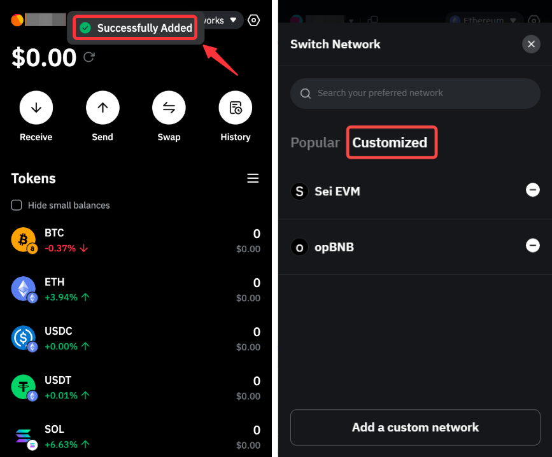Focus the network search field
Image resolution: width=552 pixels, height=457 pixels.
click(415, 93)
